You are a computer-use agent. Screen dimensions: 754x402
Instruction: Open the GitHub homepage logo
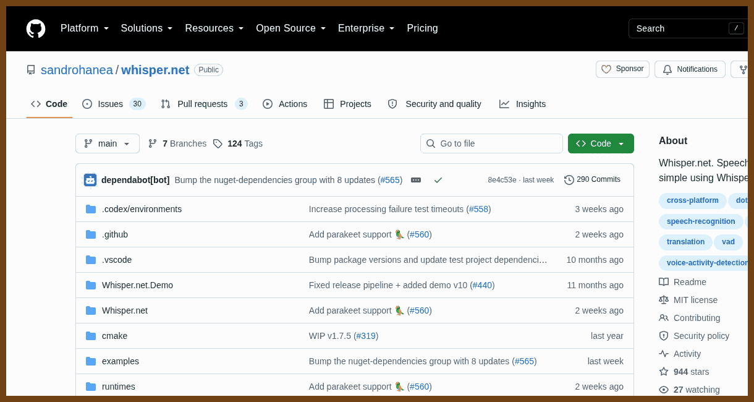pyautogui.click(x=36, y=28)
